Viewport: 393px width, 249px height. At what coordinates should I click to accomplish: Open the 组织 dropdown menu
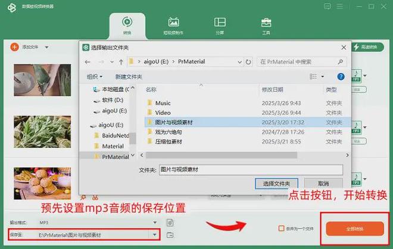[x=95, y=77]
